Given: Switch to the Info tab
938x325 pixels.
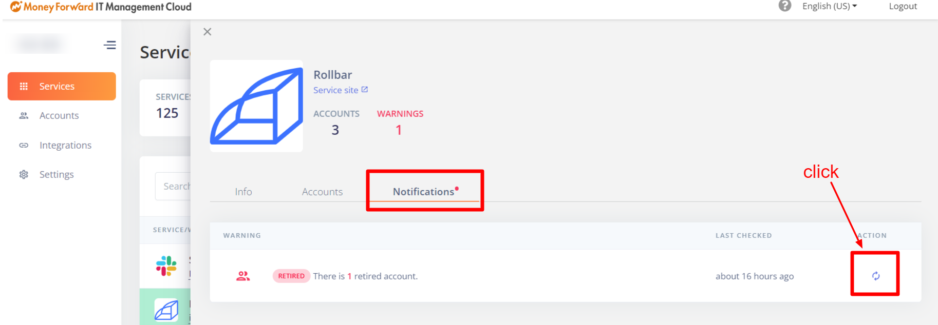Looking at the screenshot, I should (x=243, y=192).
